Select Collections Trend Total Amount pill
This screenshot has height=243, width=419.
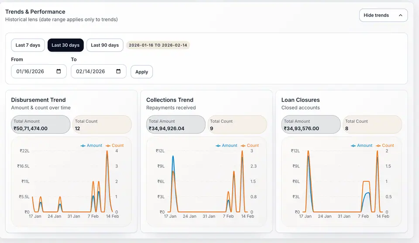[176, 125]
